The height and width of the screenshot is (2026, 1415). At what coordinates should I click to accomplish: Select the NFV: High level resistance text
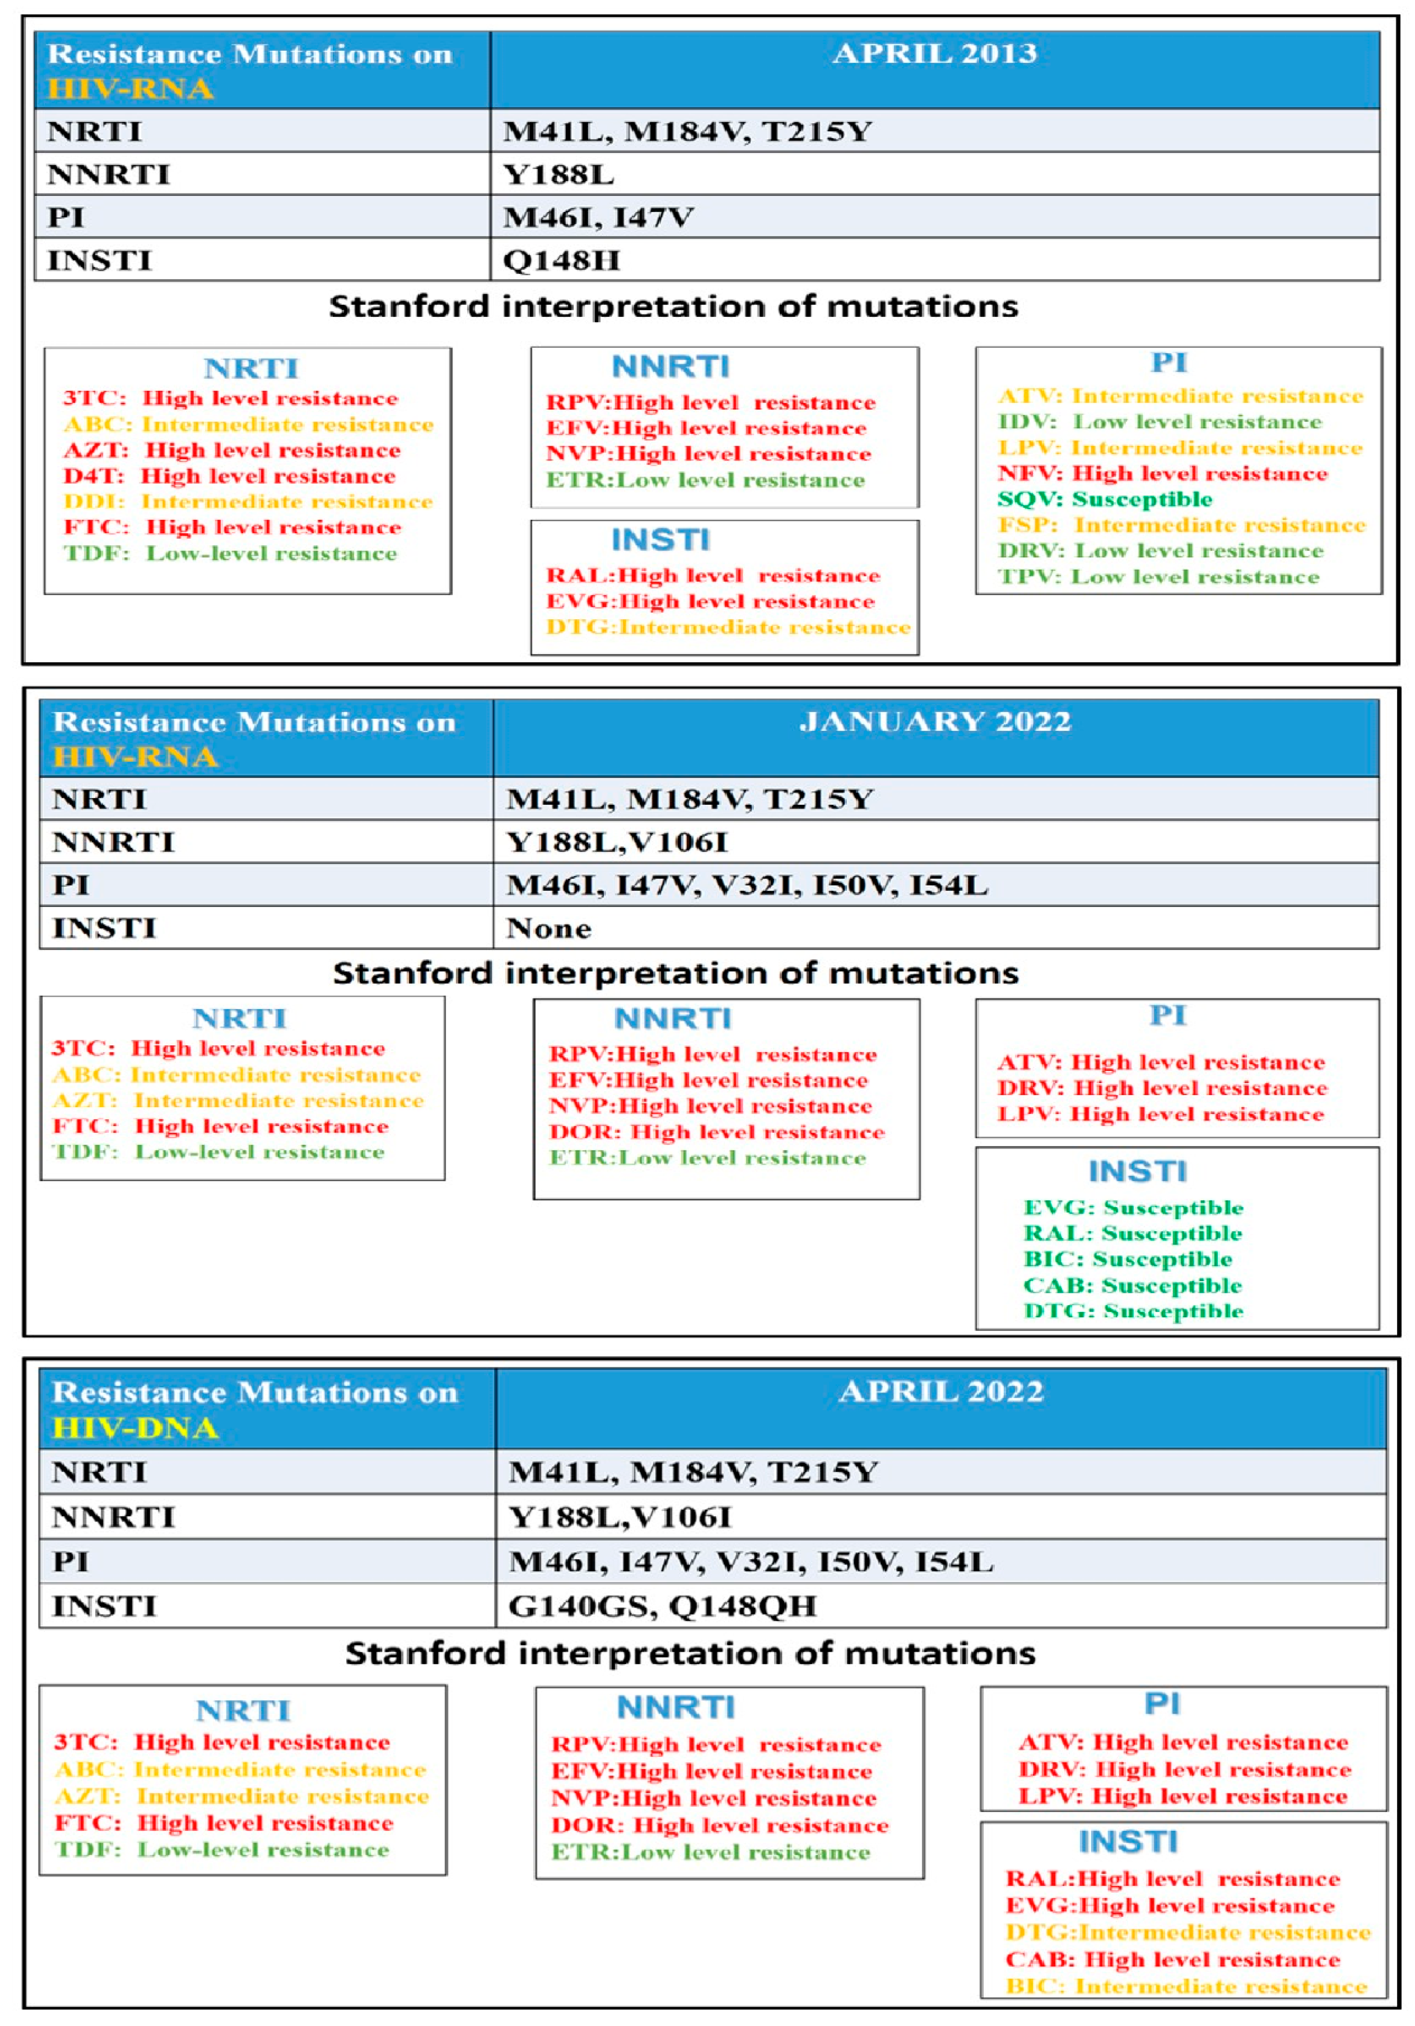[x=1162, y=474]
